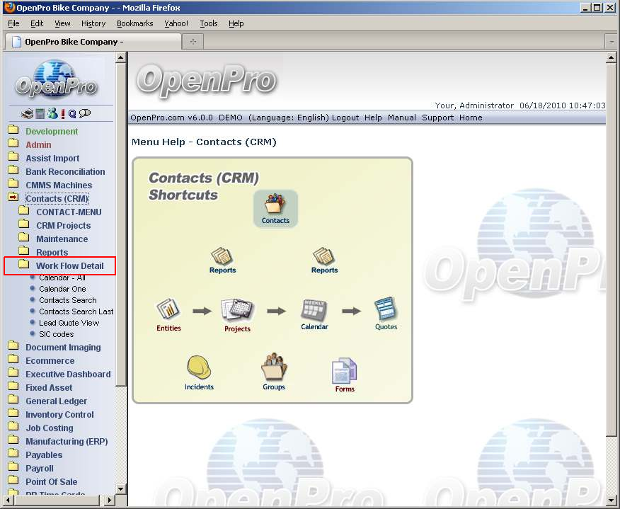
Task: Open the Bookmarks menu
Action: point(134,23)
